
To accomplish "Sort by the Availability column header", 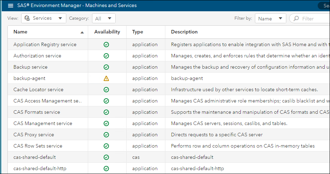I will pos(107,32).
